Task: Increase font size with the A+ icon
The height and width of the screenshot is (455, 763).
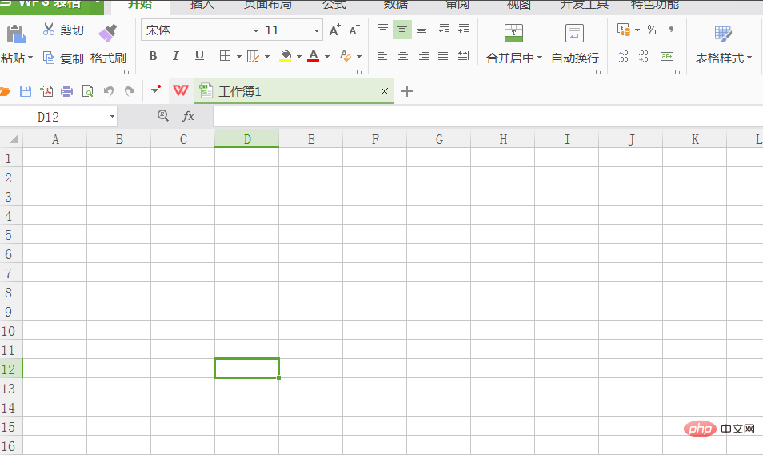Action: 334,30
